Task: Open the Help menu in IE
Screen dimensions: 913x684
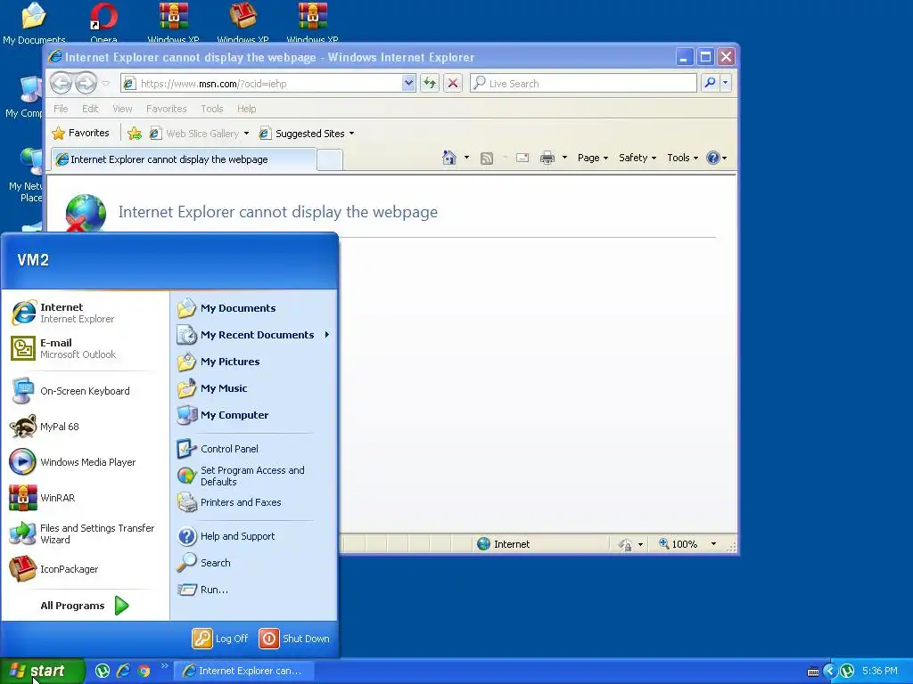Action: [x=246, y=109]
